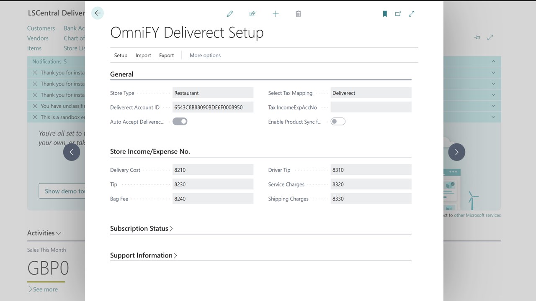Open the Export menu
Screen dimensions: 536x301
click(166, 55)
